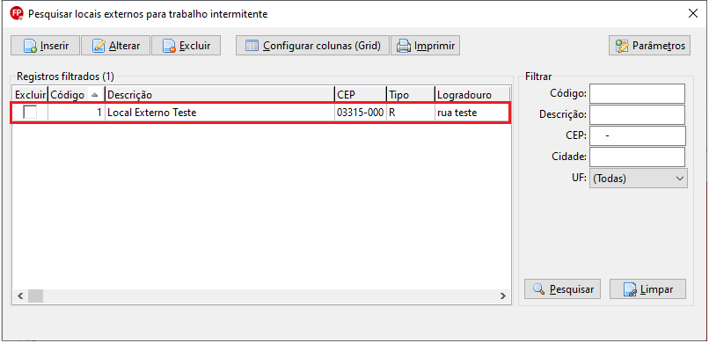Focus the Código filter field
The width and height of the screenshot is (709, 343).
pos(637,93)
